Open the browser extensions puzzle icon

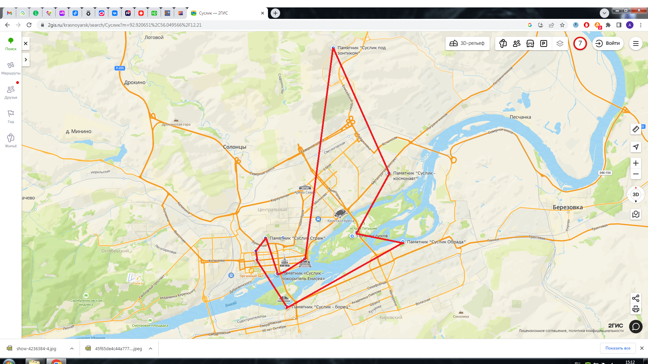click(x=608, y=25)
